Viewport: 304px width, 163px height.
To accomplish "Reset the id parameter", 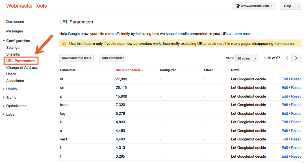I will (x=296, y=79).
